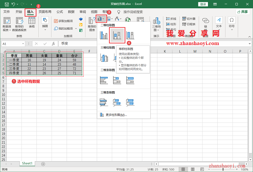
Task: Select cell E5 with value 71
Action: click(74, 73)
